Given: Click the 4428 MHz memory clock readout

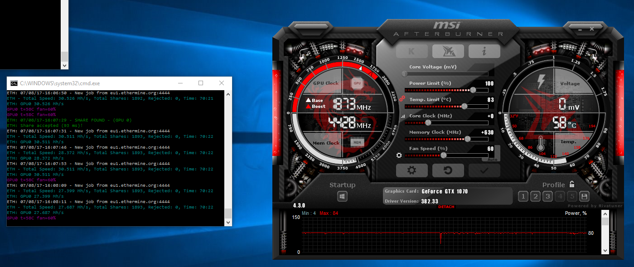Looking at the screenshot, I should [x=349, y=123].
